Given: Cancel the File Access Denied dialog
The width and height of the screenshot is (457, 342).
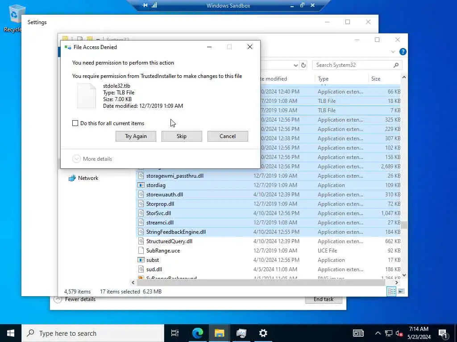Looking at the screenshot, I should tap(228, 136).
